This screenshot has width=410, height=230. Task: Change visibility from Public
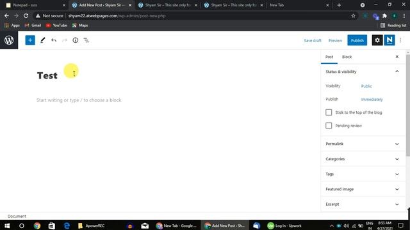[366, 86]
